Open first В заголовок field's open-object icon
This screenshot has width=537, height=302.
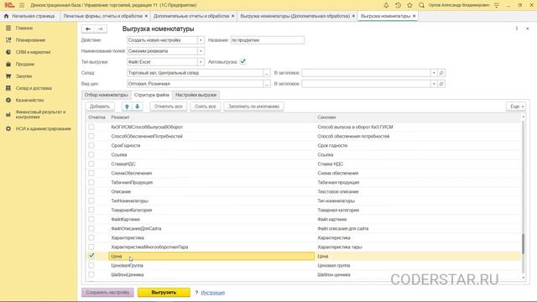[x=441, y=73]
